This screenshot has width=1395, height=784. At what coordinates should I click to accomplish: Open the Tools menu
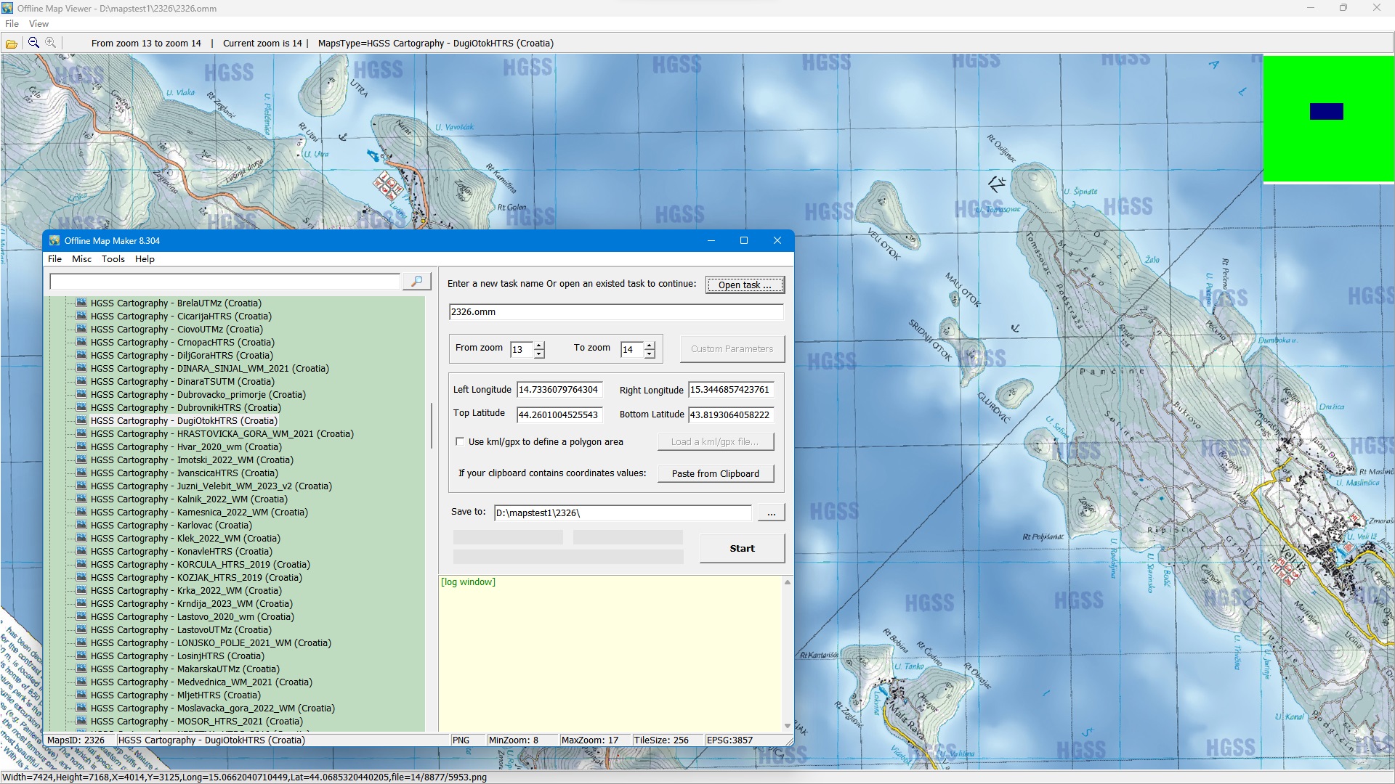tap(113, 259)
